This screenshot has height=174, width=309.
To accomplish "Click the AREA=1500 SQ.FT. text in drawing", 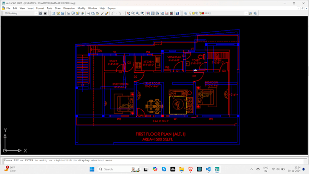I will click(x=158, y=139).
